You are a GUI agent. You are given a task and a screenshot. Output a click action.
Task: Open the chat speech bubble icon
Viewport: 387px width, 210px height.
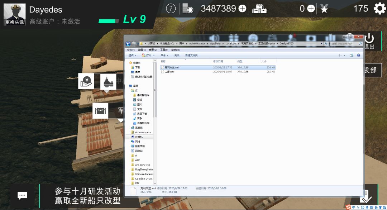click(x=22, y=196)
